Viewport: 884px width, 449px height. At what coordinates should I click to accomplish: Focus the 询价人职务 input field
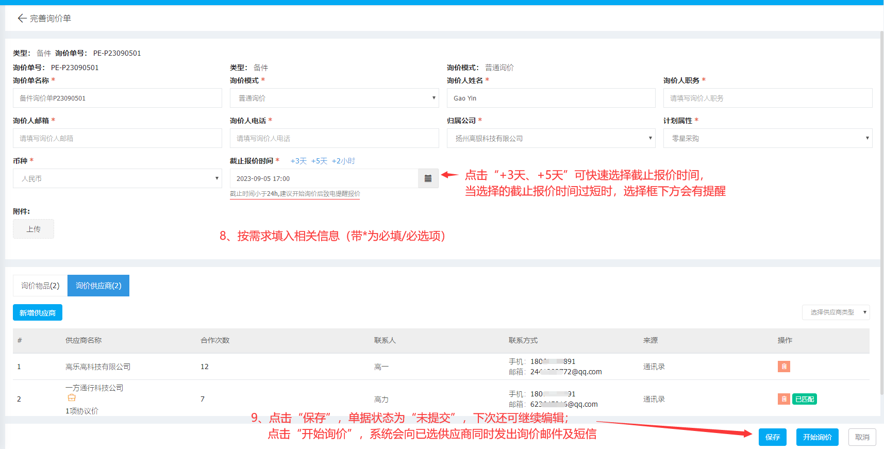(x=768, y=98)
